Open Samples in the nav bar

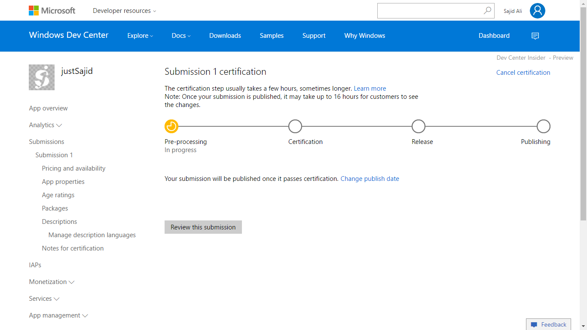(272, 36)
